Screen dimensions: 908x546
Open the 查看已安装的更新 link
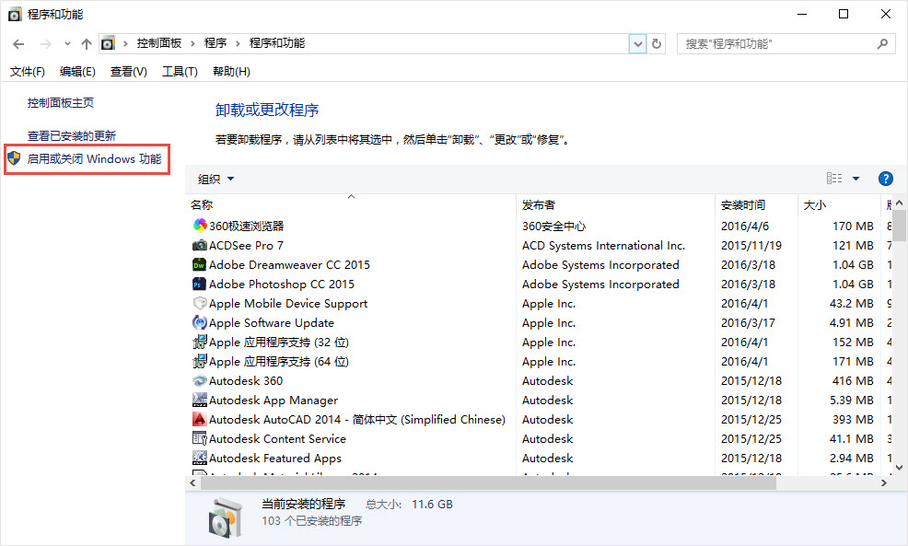pyautogui.click(x=72, y=135)
